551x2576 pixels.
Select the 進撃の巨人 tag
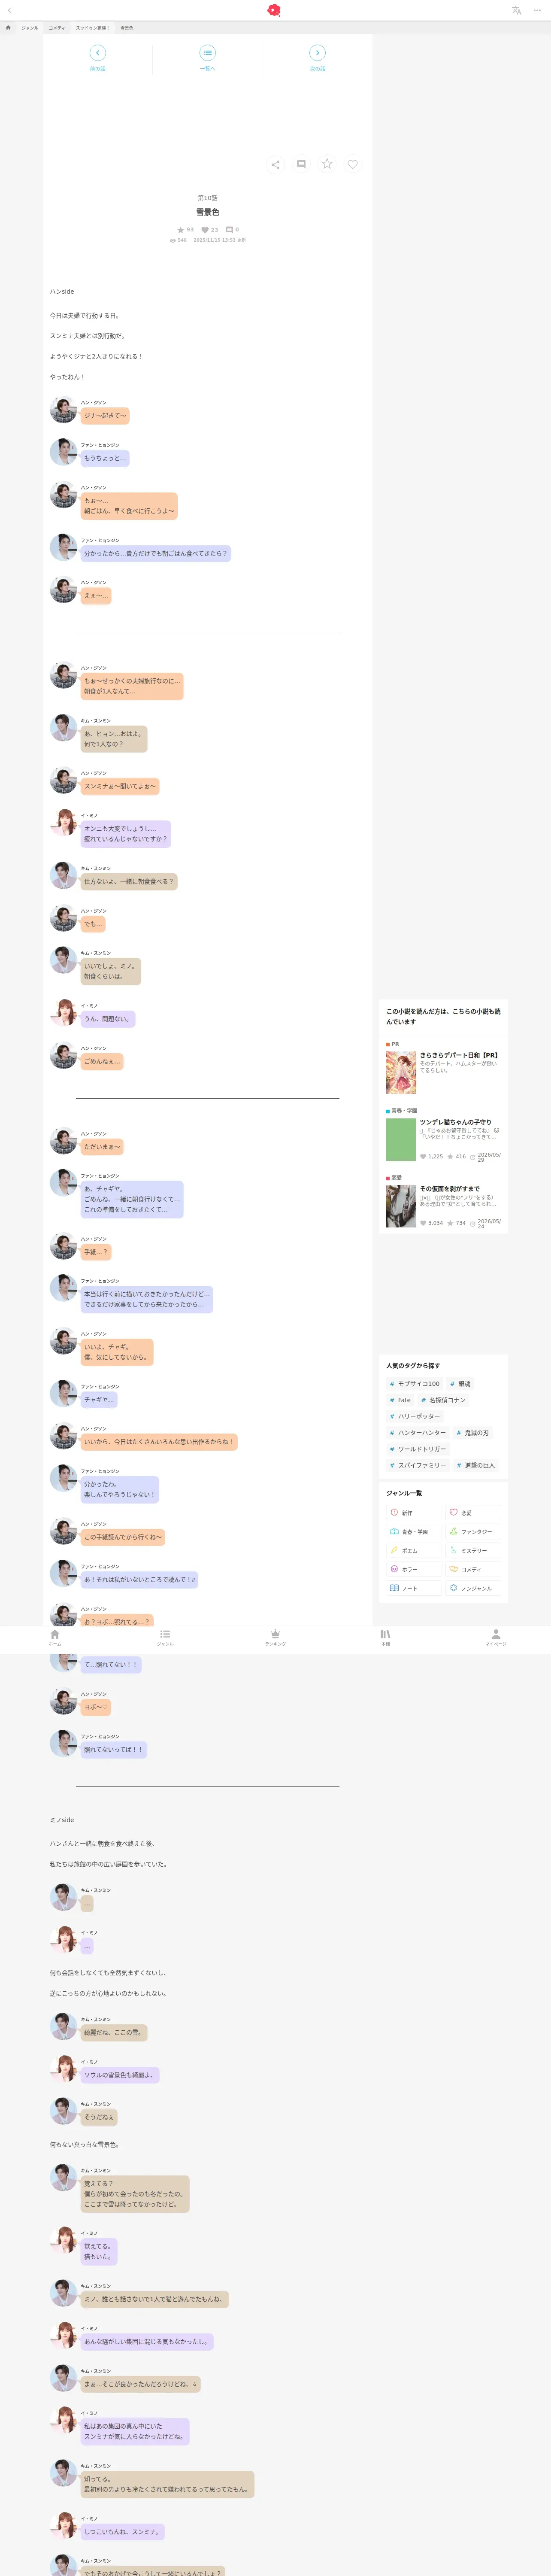[x=476, y=1465]
